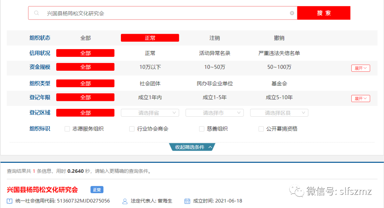Check the 公开募捐资格 checkbox

[x=261, y=129]
